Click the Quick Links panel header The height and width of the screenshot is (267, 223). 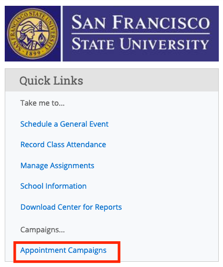point(112,80)
